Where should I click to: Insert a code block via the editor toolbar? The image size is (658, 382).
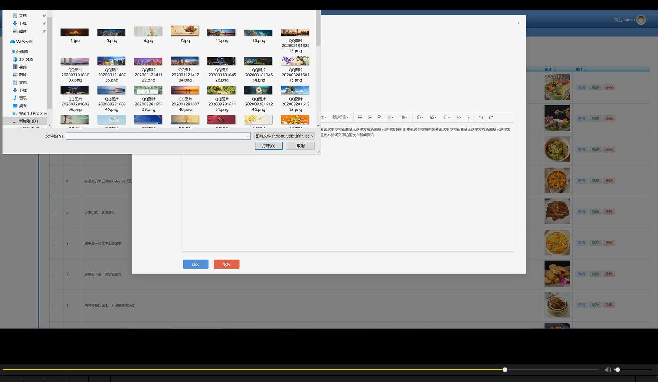pos(458,118)
